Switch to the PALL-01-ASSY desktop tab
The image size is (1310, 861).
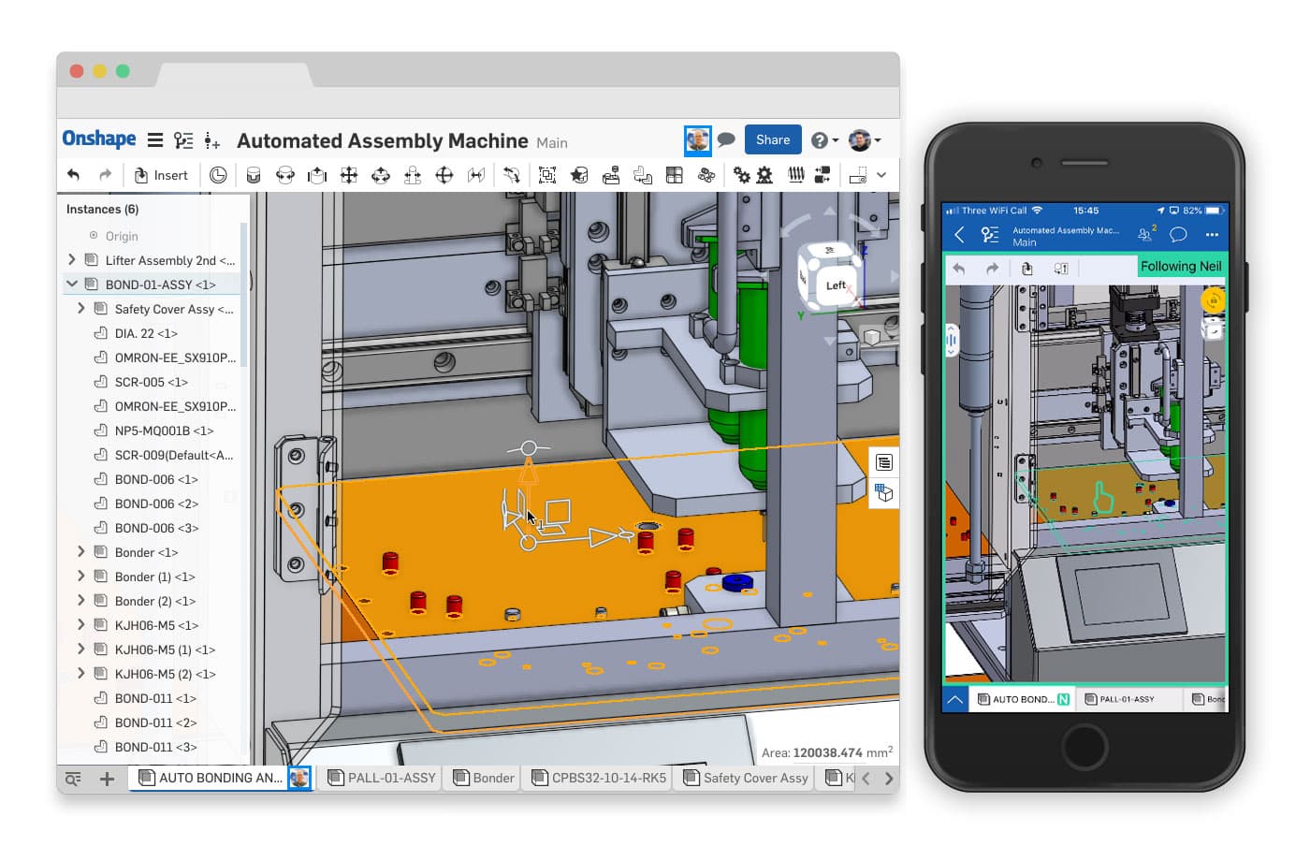coord(382,778)
